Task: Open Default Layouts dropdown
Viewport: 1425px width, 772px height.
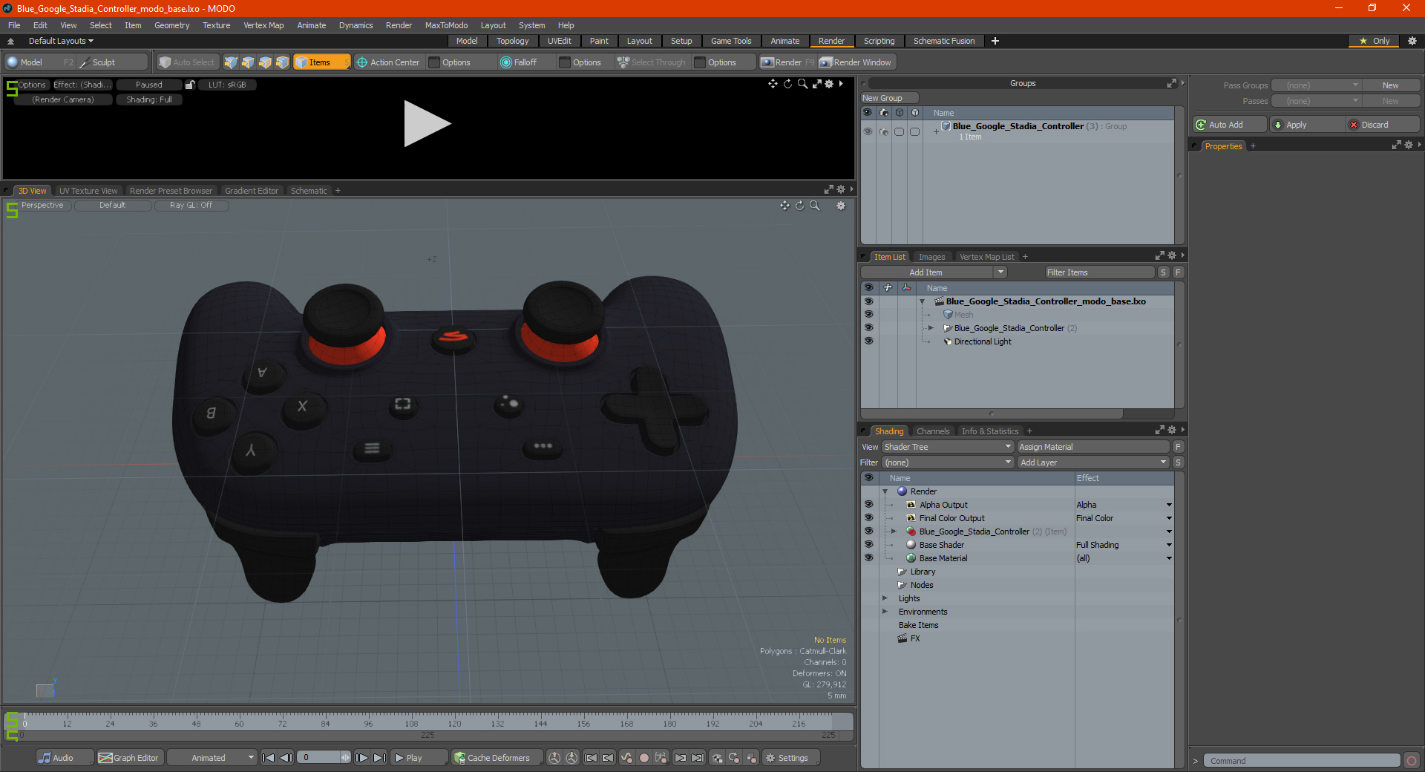Action: tap(61, 41)
